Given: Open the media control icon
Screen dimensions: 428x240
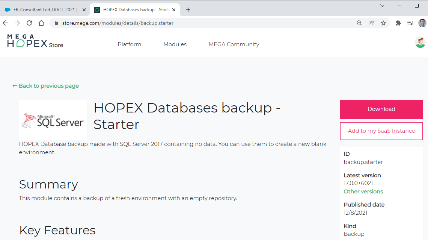Looking at the screenshot, I should coord(410,23).
